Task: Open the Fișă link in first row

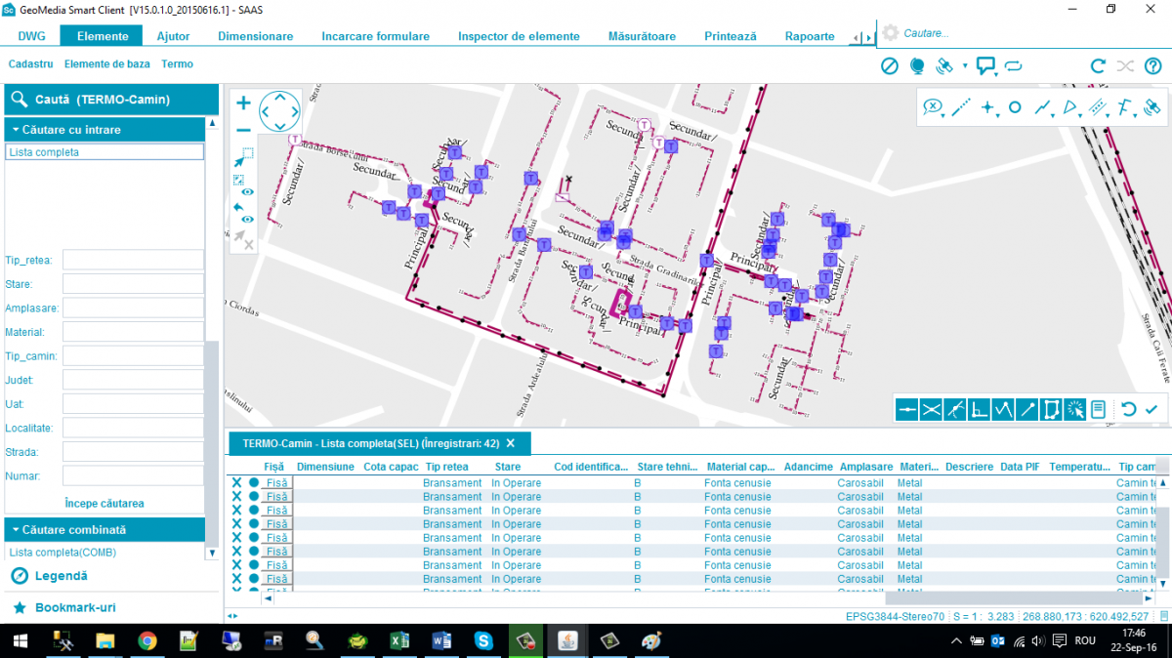Action: [x=277, y=483]
